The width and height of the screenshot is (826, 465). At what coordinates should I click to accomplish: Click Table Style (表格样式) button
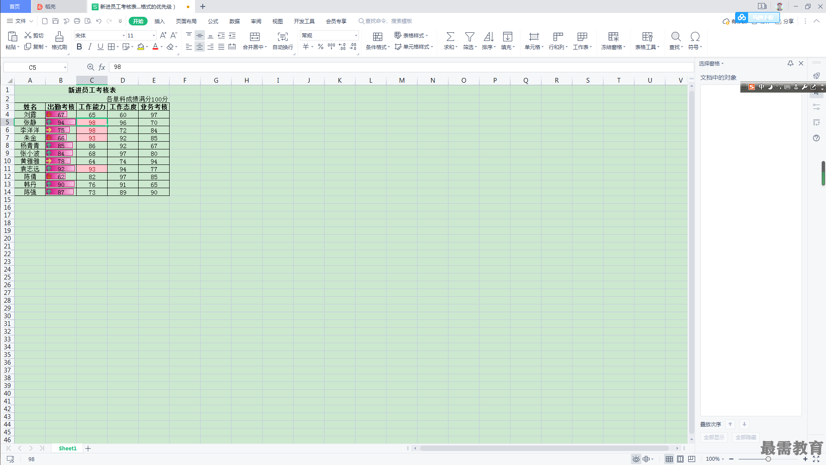(411, 35)
